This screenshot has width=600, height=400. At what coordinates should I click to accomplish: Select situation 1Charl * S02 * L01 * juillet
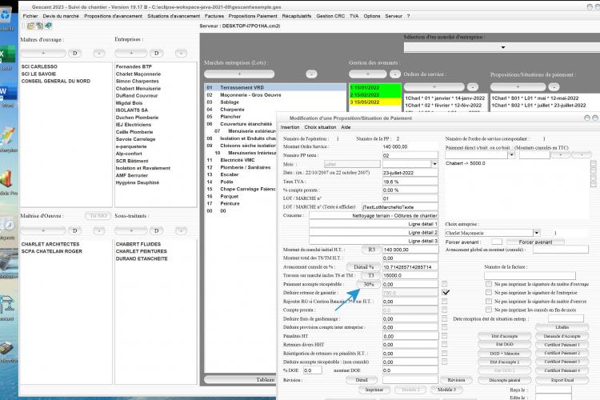click(x=538, y=106)
